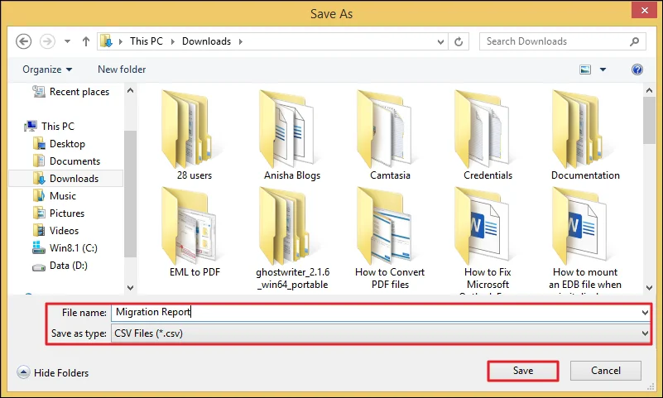Refresh the Downloads folder listing
663x398 pixels.
[459, 41]
